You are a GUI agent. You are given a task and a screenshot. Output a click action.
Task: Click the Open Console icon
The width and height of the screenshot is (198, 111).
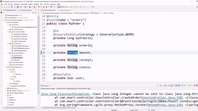189,86
